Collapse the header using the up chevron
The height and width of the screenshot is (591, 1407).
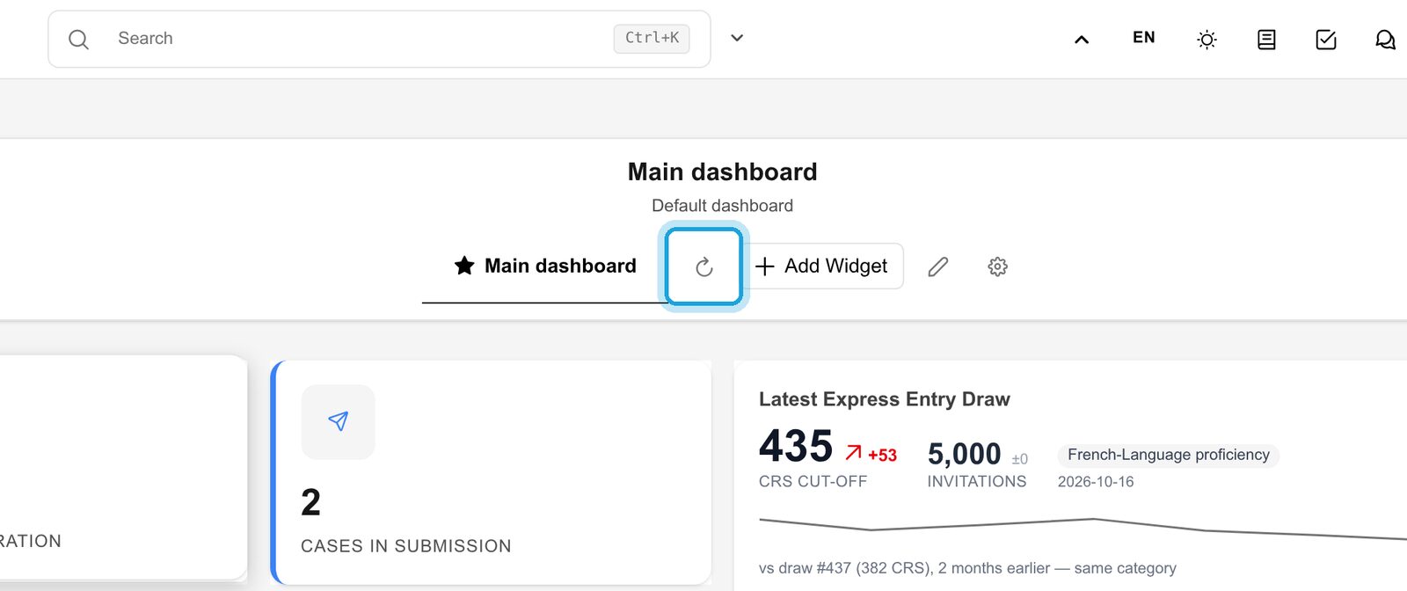[1082, 40]
